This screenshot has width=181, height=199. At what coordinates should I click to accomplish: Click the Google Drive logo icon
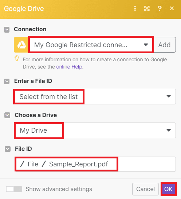click(21, 45)
